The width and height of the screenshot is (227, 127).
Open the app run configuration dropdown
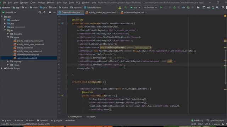tap(135, 7)
